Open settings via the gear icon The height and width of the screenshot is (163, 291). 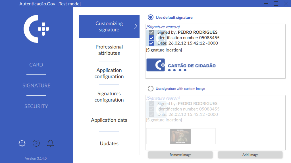point(22,143)
